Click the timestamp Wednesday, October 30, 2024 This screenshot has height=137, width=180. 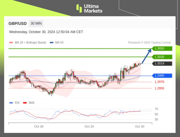46,32
